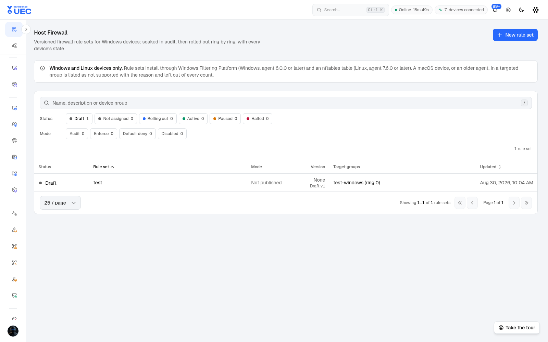Screen dimensions: 548x342
Task: Open the monitor with chip sidebar icon
Action: tap(14, 108)
